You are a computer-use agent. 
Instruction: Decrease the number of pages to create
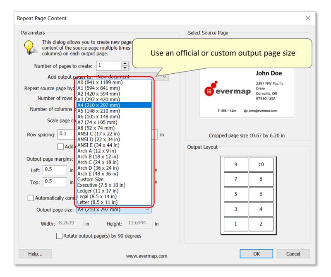[125, 68]
